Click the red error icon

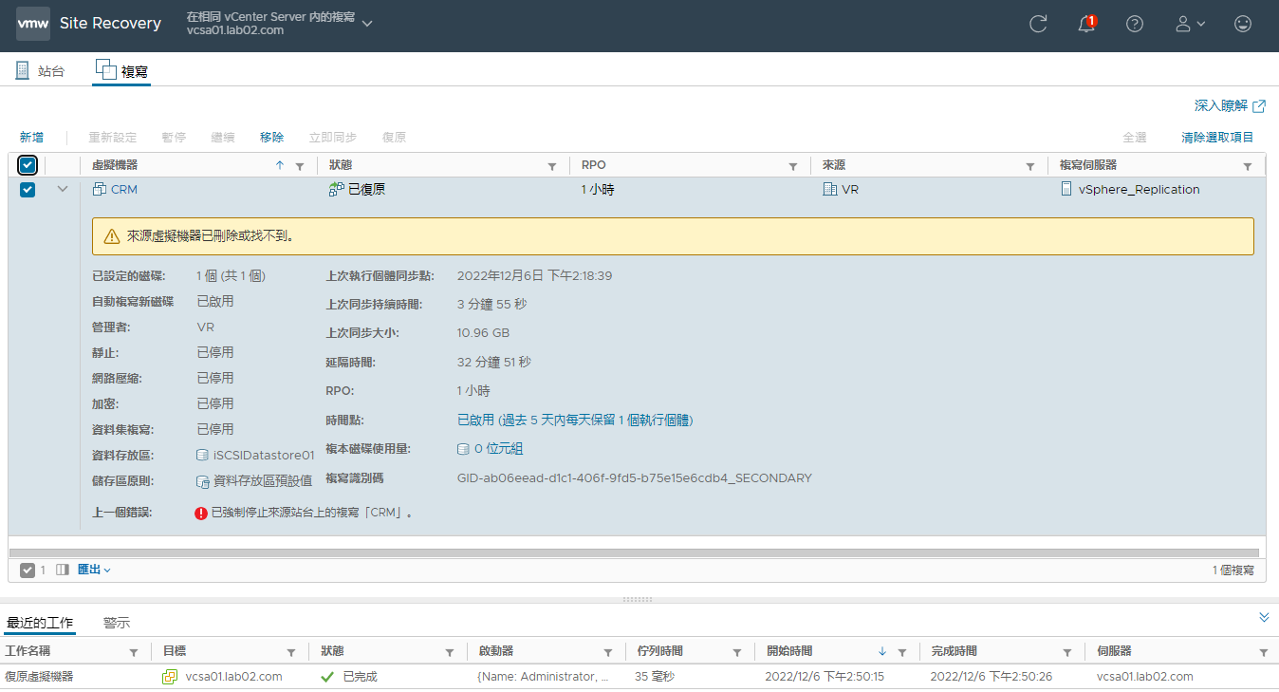click(201, 513)
